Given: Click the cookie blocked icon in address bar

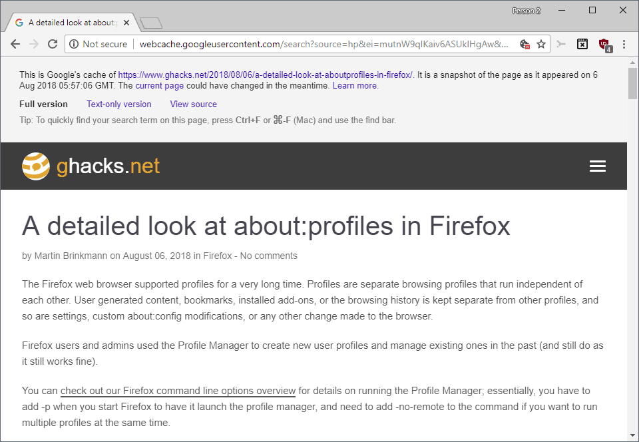Looking at the screenshot, I should tap(525, 44).
